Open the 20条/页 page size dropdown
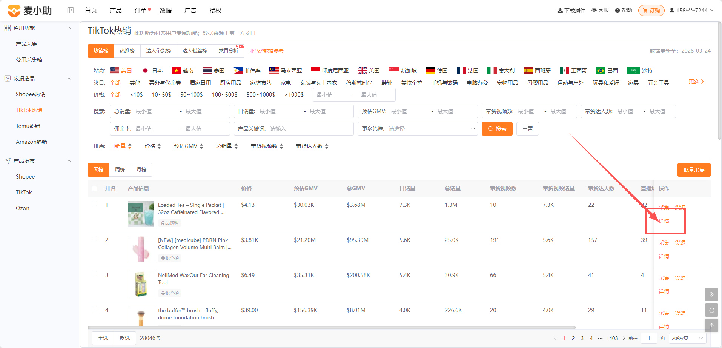This screenshot has width=722, height=348. point(688,338)
